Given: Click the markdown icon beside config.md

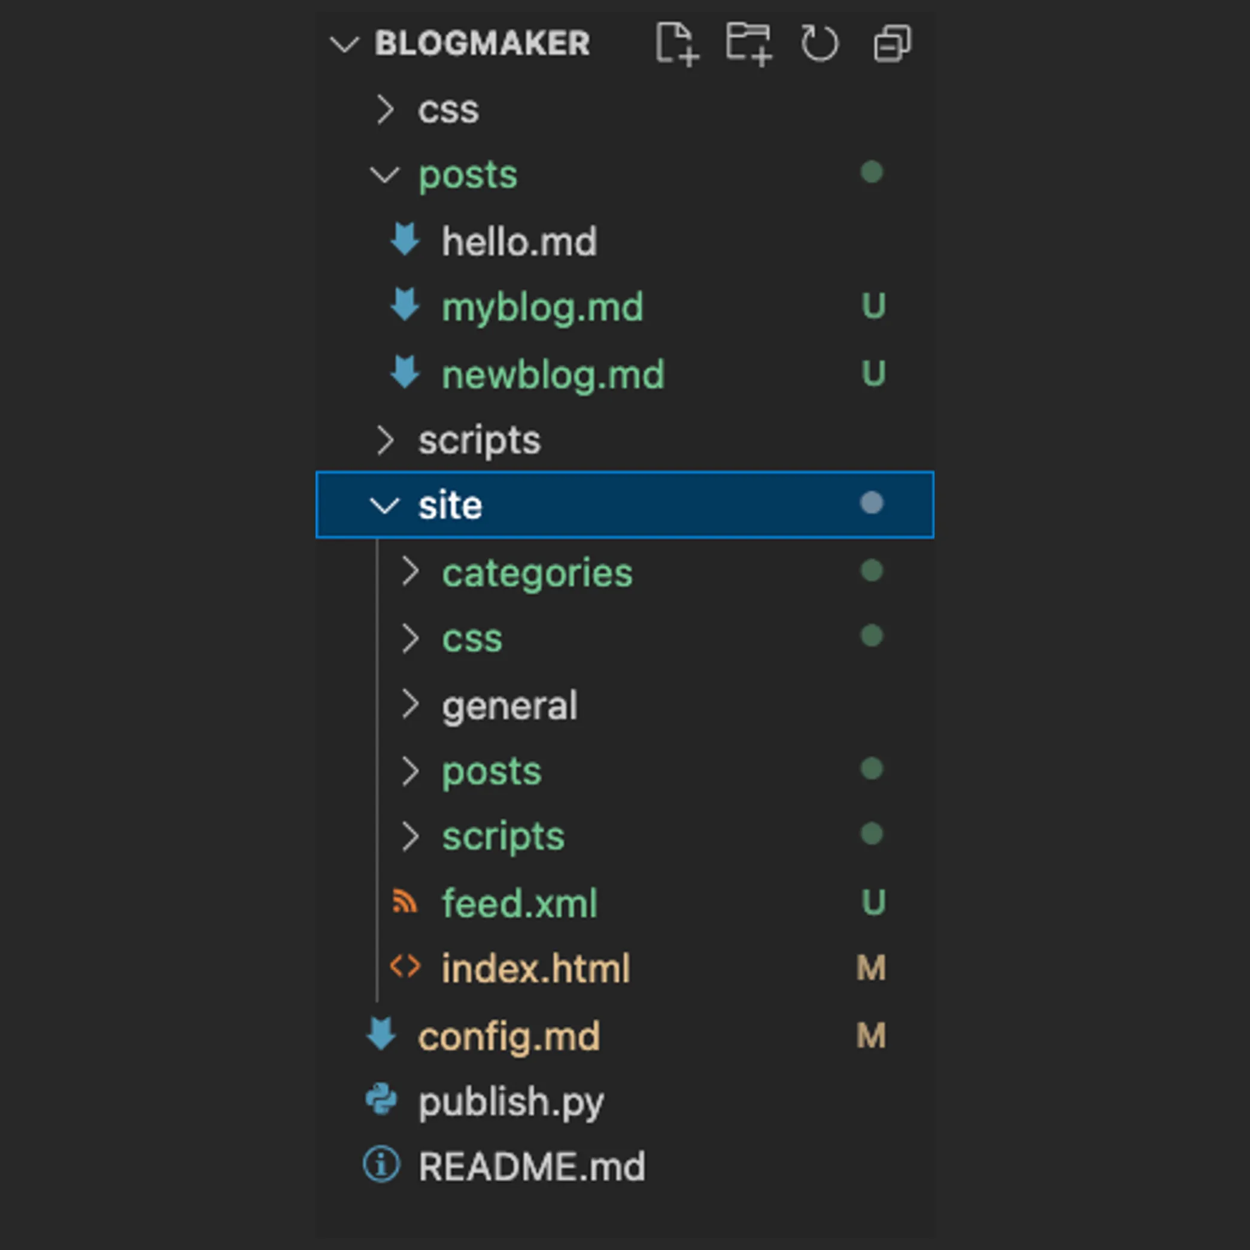Looking at the screenshot, I should [381, 1034].
